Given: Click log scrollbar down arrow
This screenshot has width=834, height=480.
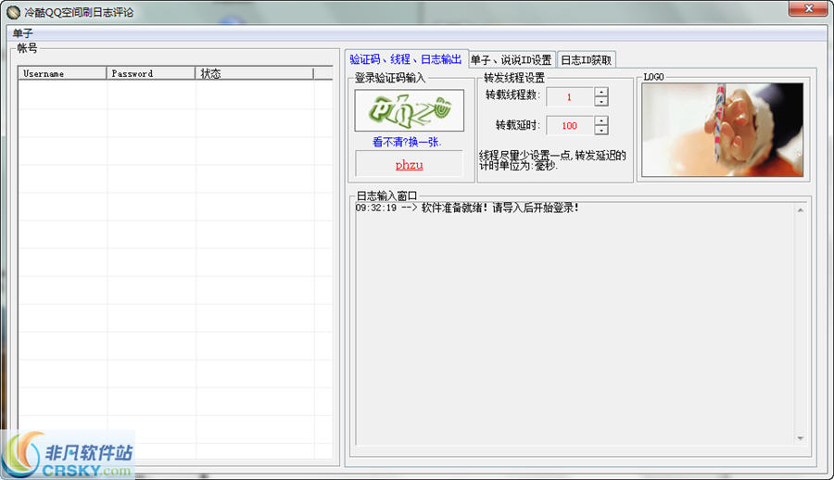Looking at the screenshot, I should [801, 438].
